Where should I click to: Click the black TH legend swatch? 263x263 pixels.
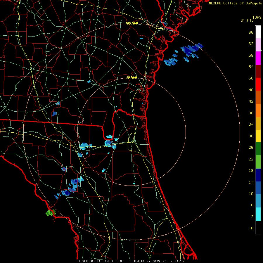tap(258, 227)
